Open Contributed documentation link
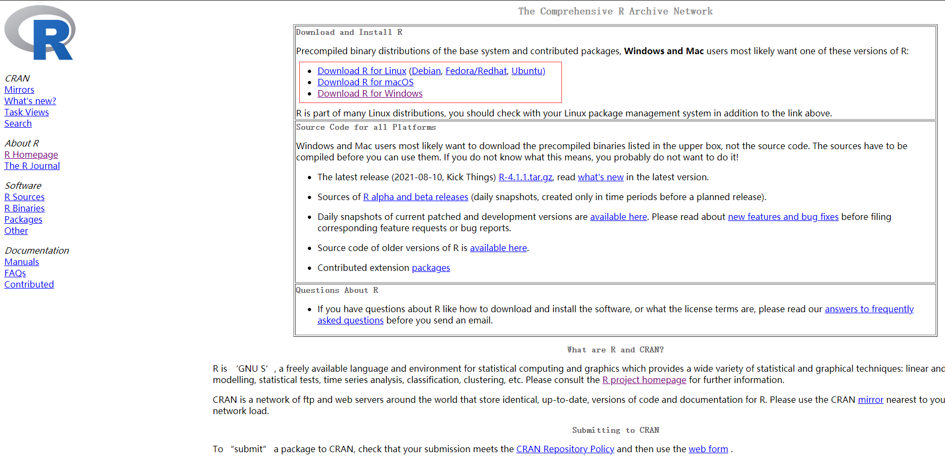This screenshot has height=457, width=945. tap(29, 284)
